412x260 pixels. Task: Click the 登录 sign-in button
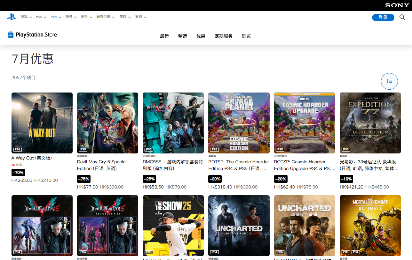point(383,17)
